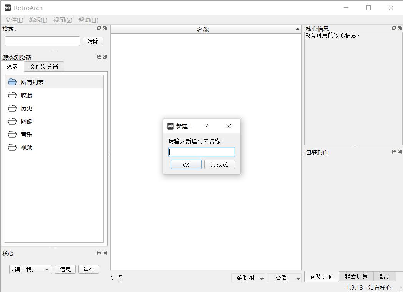Open the 编辑(E) menu
This screenshot has height=292, width=403.
click(38, 20)
